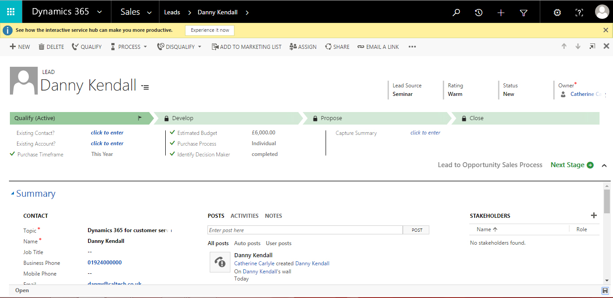Open form selector next to lead name
613x298 pixels.
coord(145,86)
